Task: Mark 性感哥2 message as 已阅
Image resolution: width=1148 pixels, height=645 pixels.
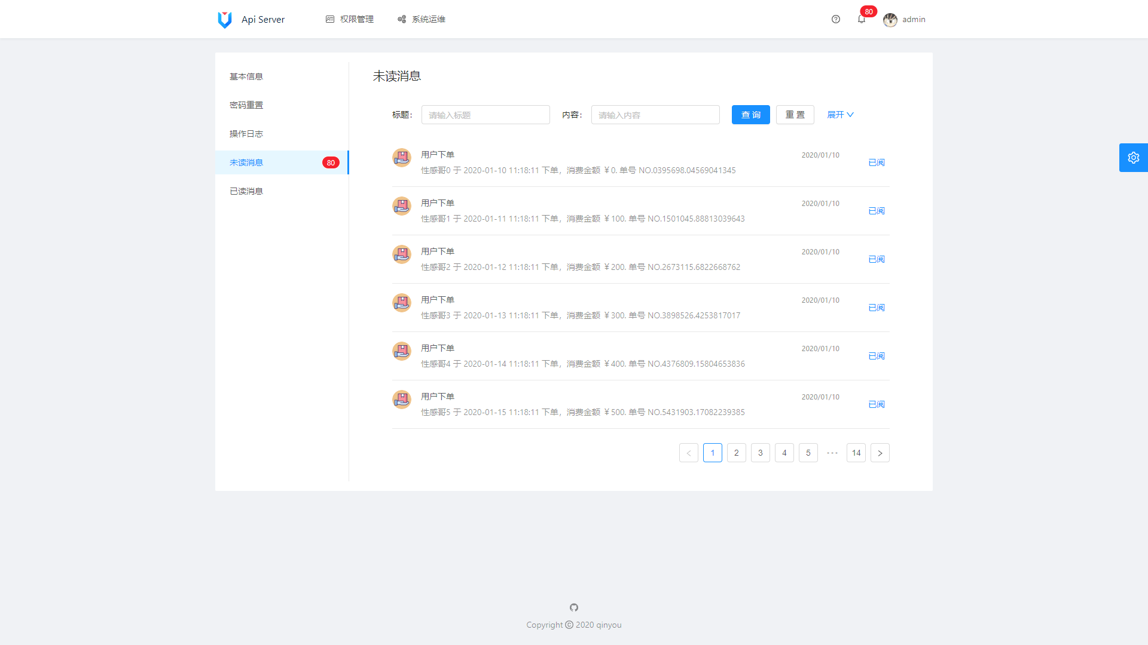Action: (x=876, y=259)
